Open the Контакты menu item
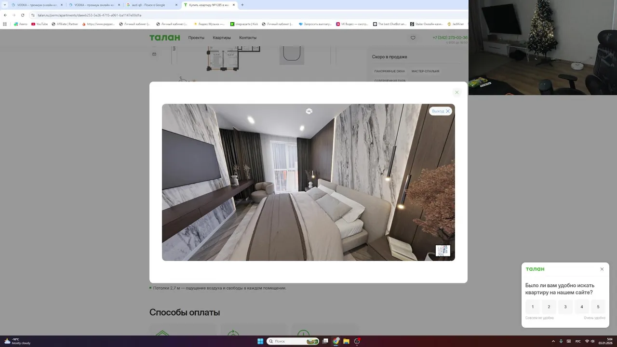The width and height of the screenshot is (617, 347). [248, 38]
